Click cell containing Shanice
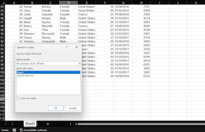The height and width of the screenshot is (132, 205). click(x=32, y=34)
